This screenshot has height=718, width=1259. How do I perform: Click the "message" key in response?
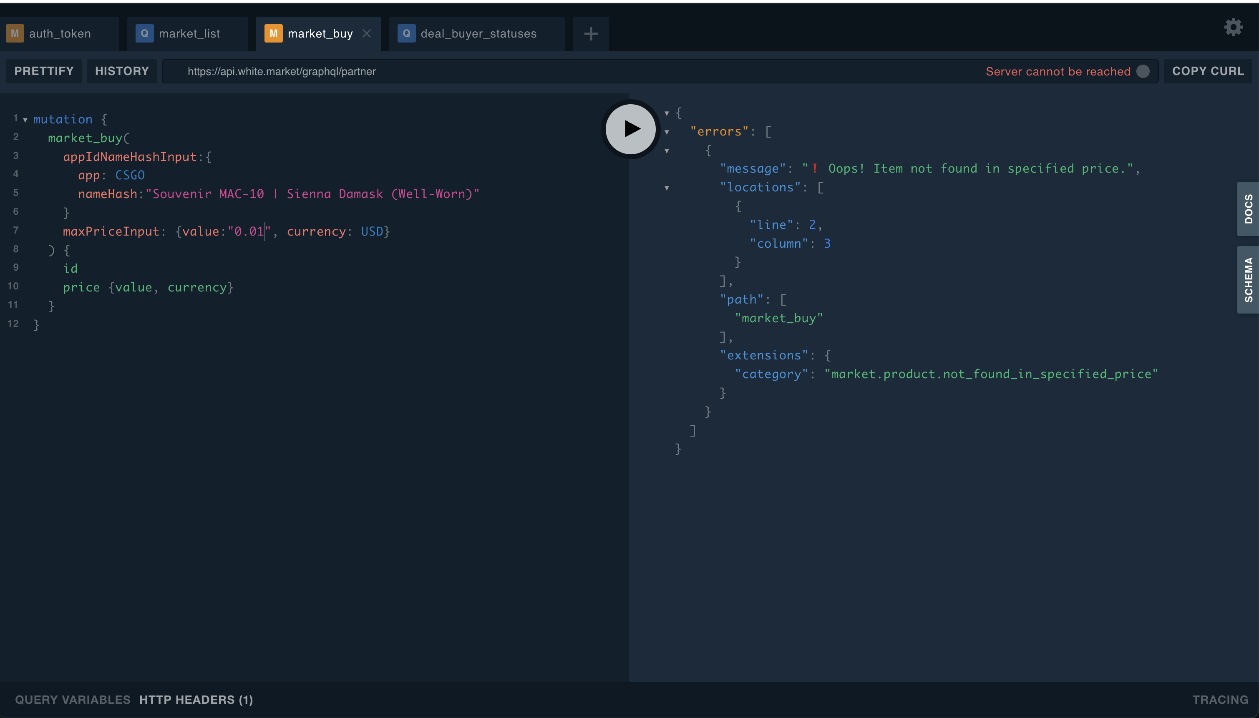[753, 168]
